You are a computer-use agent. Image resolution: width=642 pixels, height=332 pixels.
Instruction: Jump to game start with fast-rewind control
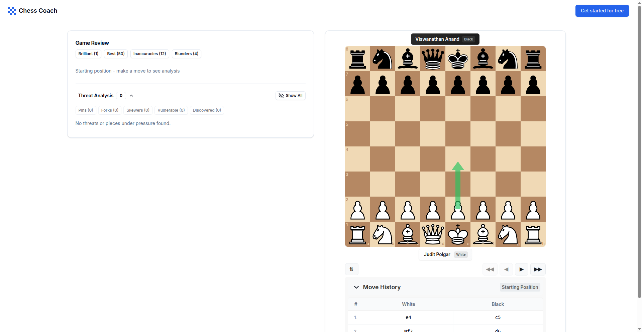(490, 269)
